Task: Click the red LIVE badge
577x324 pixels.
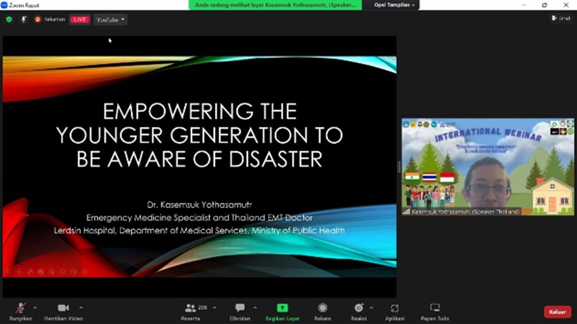Action: tap(80, 20)
